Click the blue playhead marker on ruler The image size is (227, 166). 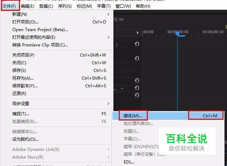(178, 34)
